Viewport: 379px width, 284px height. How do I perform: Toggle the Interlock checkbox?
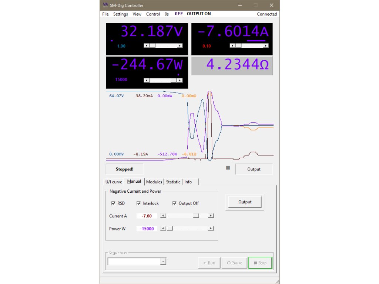138,203
